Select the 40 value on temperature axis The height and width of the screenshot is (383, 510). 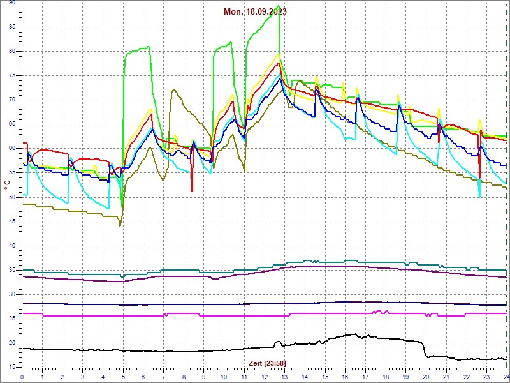click(12, 246)
